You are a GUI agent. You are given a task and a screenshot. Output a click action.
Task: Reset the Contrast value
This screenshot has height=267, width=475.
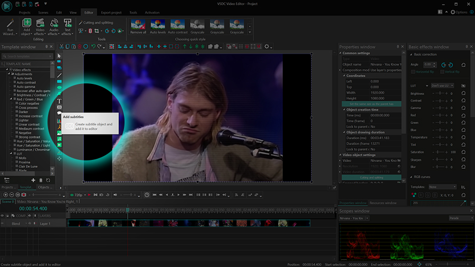point(463,100)
